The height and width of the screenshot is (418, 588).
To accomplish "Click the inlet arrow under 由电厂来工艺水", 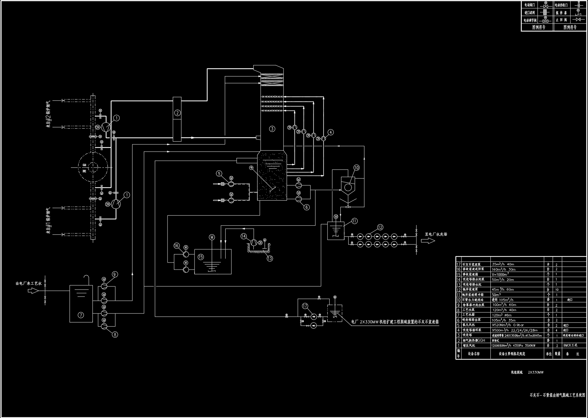I will point(33,290).
